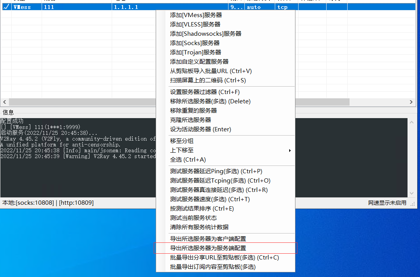This screenshot has height=277, width=420.
Task: Select 添加[VLESS]服务器 from the context menu
Action: click(195, 24)
